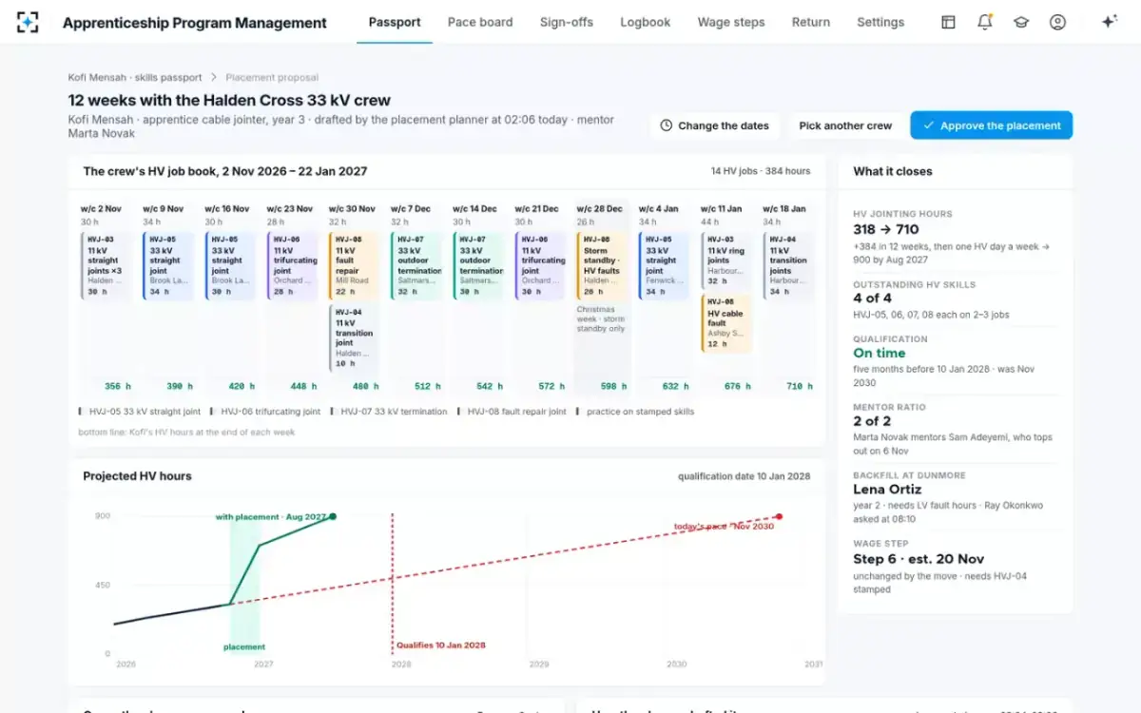Switch to the Passport tab
Viewport: 1141px width, 713px height.
395,22
